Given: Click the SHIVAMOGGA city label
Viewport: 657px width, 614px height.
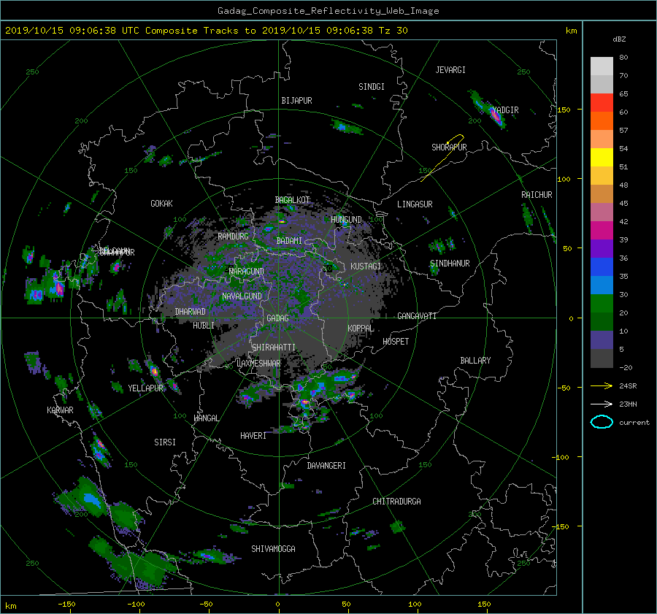Looking at the screenshot, I should [x=273, y=549].
